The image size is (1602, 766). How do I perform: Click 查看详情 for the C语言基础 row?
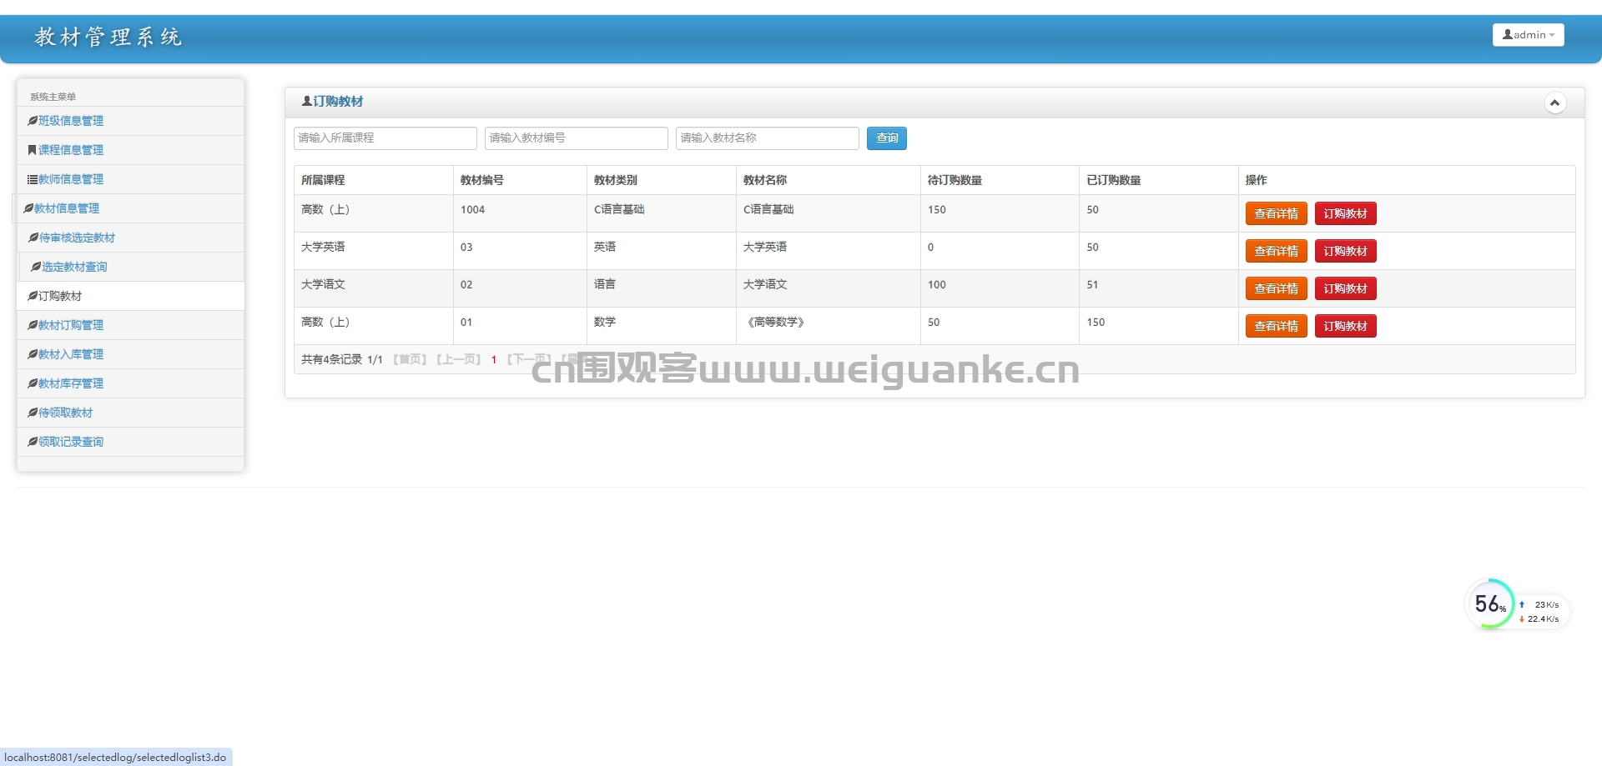pyautogui.click(x=1276, y=213)
